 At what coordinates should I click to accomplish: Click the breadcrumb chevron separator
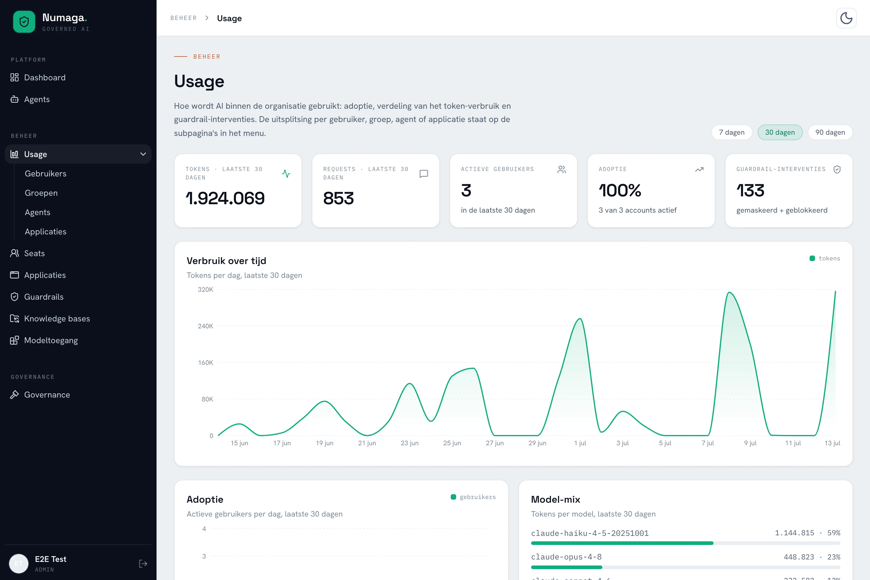(207, 18)
